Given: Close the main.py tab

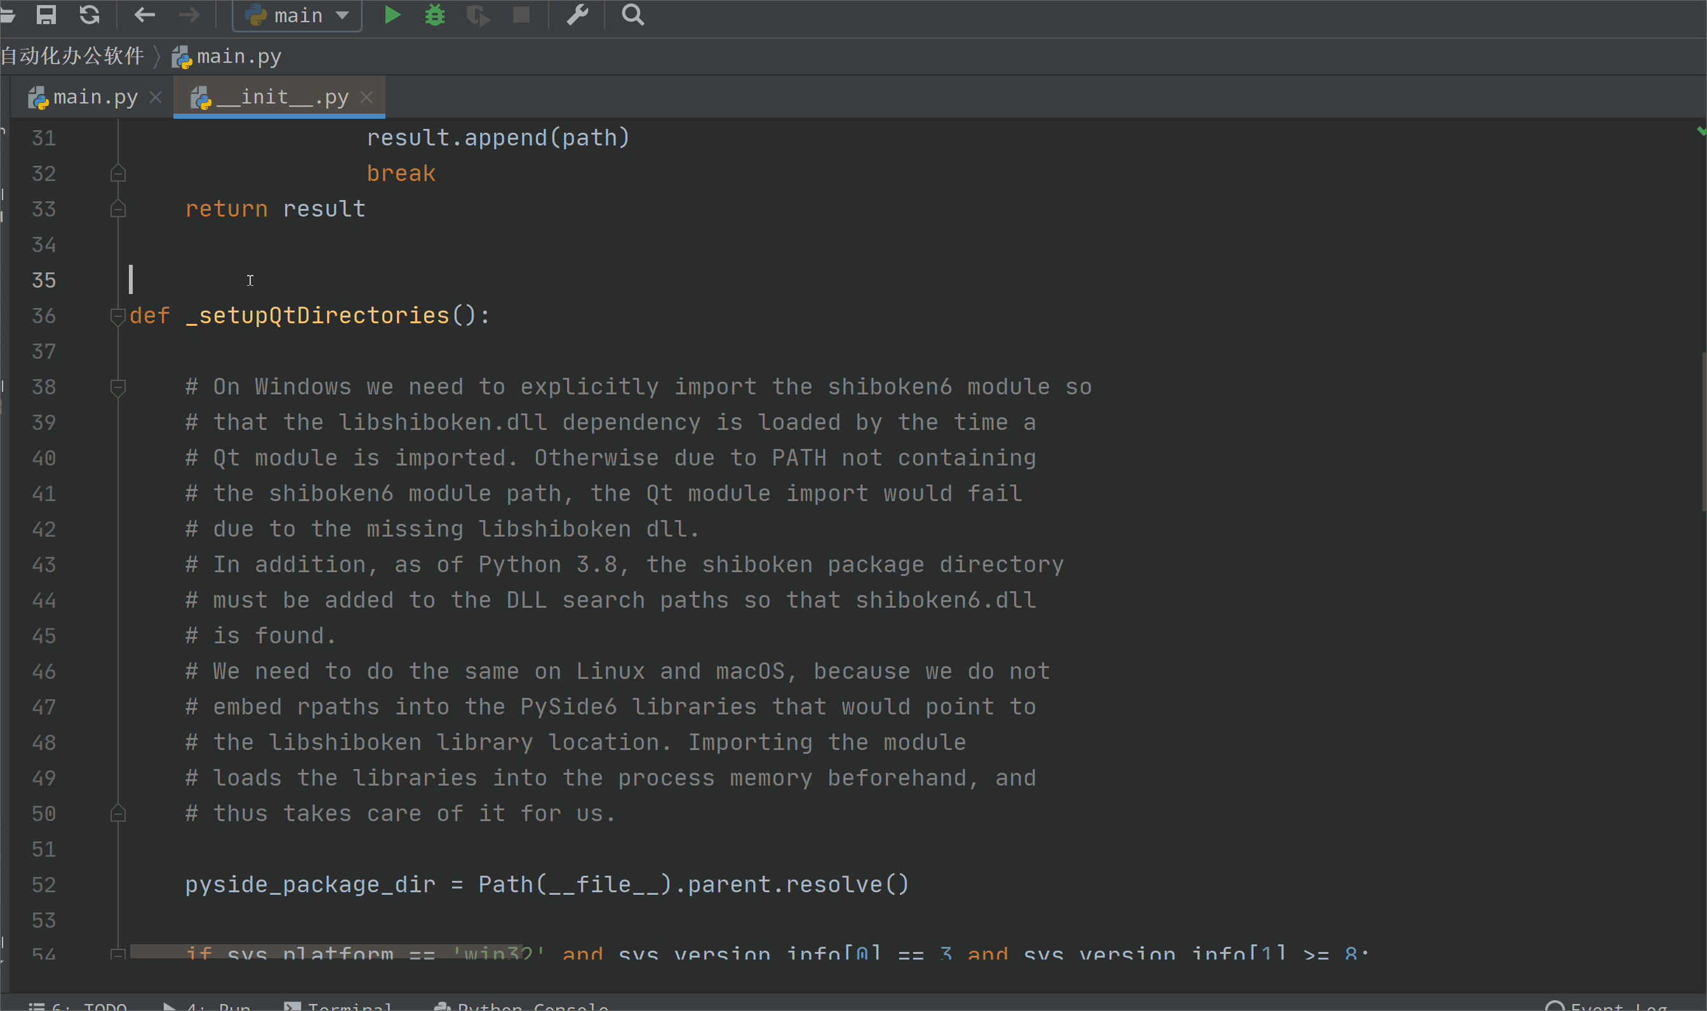Looking at the screenshot, I should [x=156, y=97].
